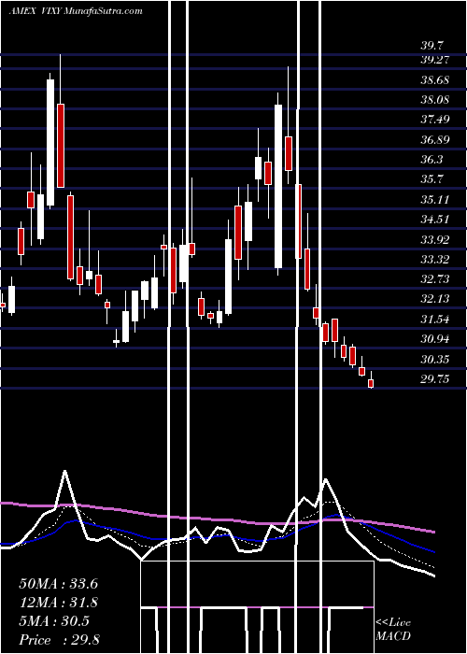Click the 30.35 price axis label

[x=435, y=359]
